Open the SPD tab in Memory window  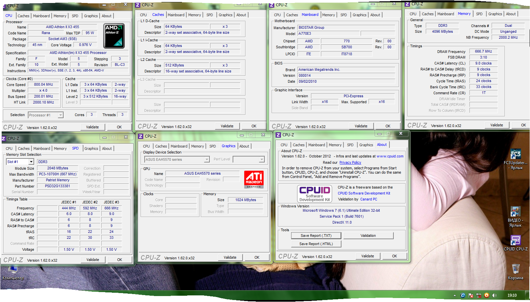pos(479,14)
